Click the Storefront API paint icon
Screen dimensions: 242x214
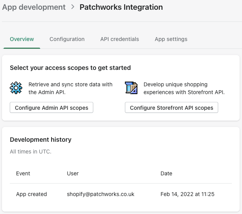(x=131, y=88)
